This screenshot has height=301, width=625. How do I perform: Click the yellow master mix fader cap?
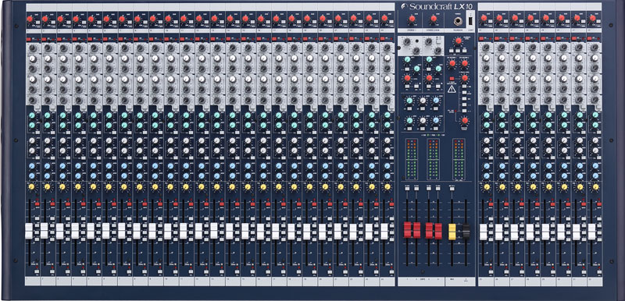click(452, 232)
